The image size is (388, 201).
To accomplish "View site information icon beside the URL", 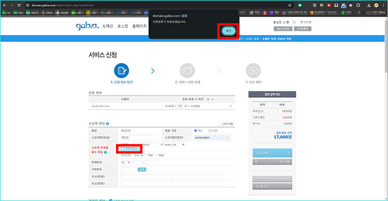I will (x=28, y=5).
